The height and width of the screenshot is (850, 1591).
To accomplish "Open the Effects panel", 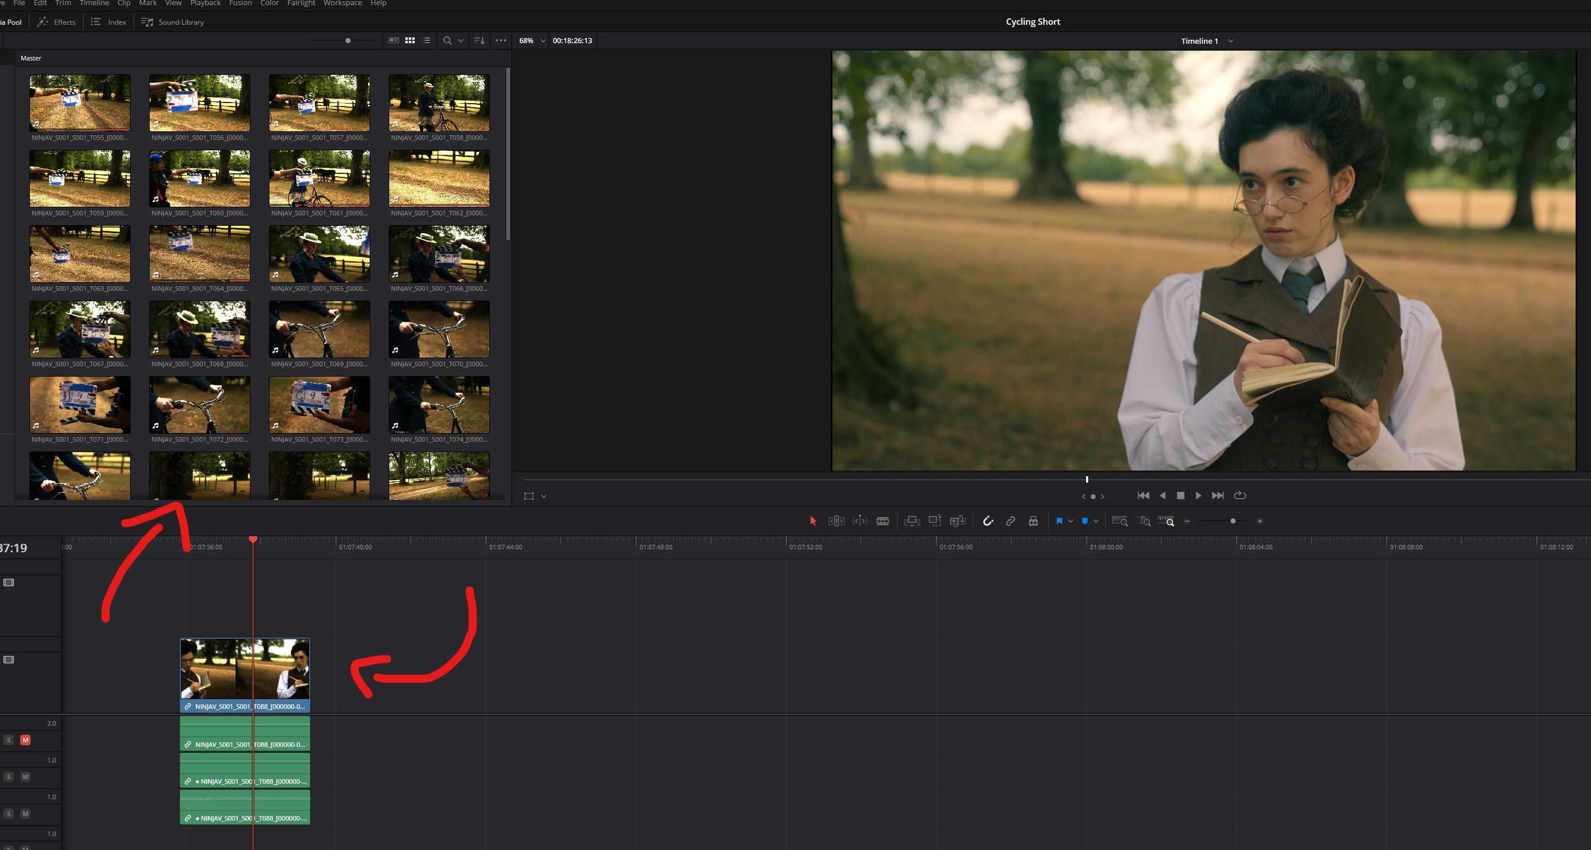I will 56,22.
